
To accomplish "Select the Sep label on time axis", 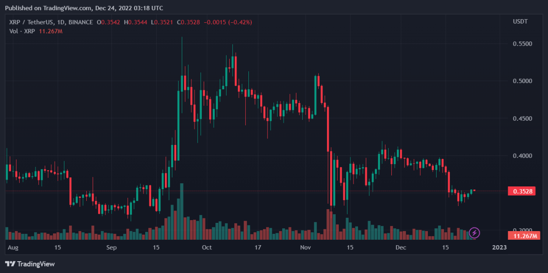I will [x=112, y=247].
